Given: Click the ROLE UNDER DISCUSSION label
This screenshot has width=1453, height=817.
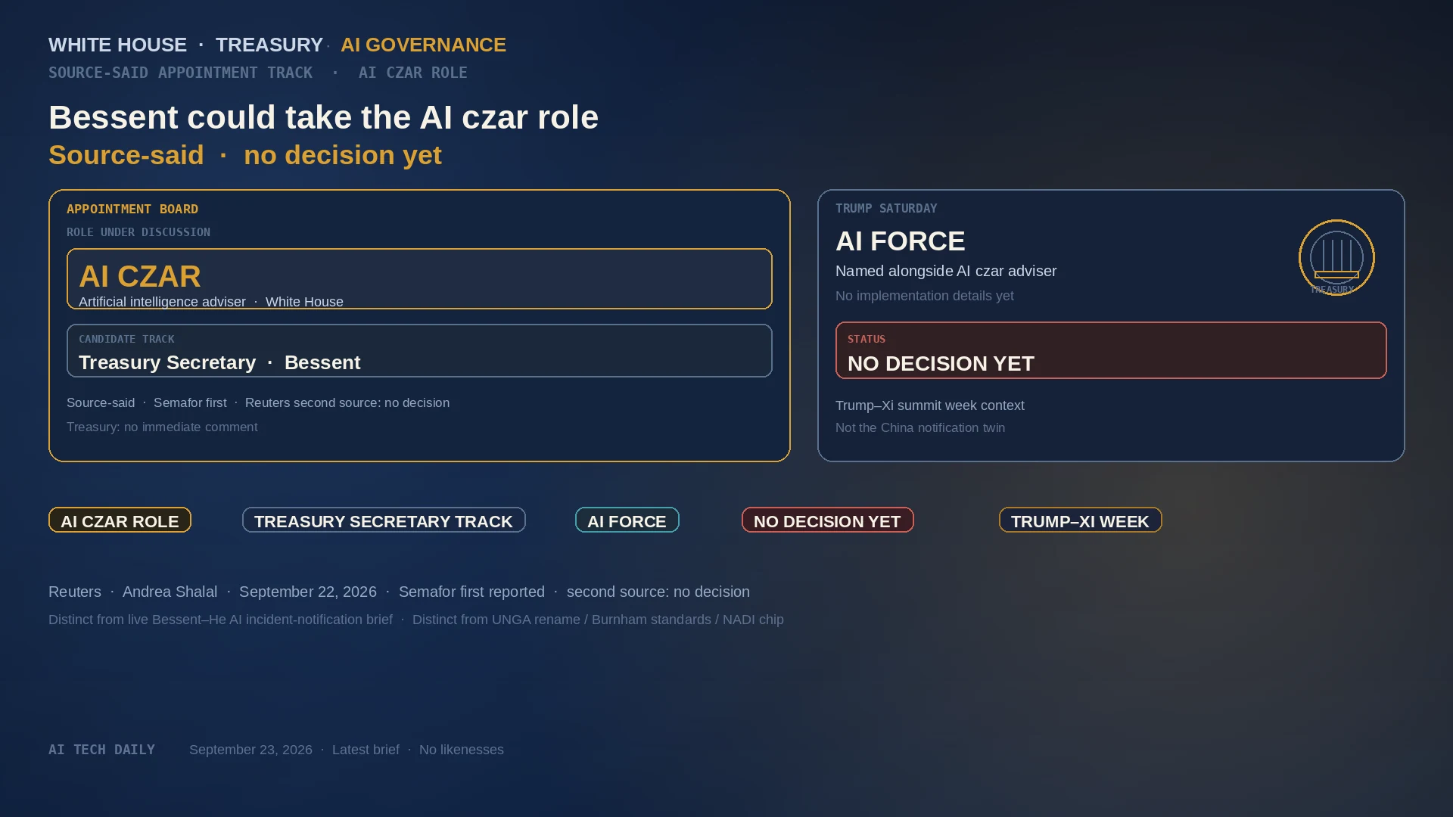Looking at the screenshot, I should [x=138, y=232].
